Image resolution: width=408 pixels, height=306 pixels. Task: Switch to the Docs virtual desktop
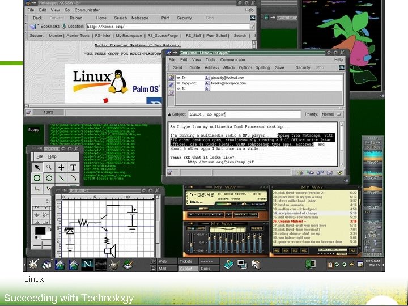pos(209,269)
